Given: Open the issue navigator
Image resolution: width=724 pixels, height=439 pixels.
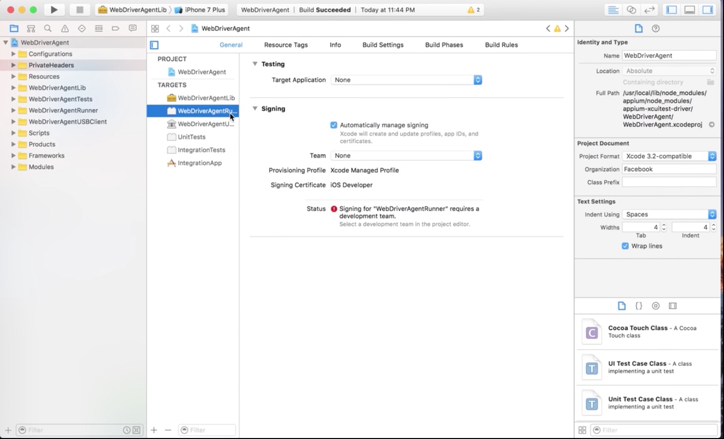Looking at the screenshot, I should pos(65,28).
